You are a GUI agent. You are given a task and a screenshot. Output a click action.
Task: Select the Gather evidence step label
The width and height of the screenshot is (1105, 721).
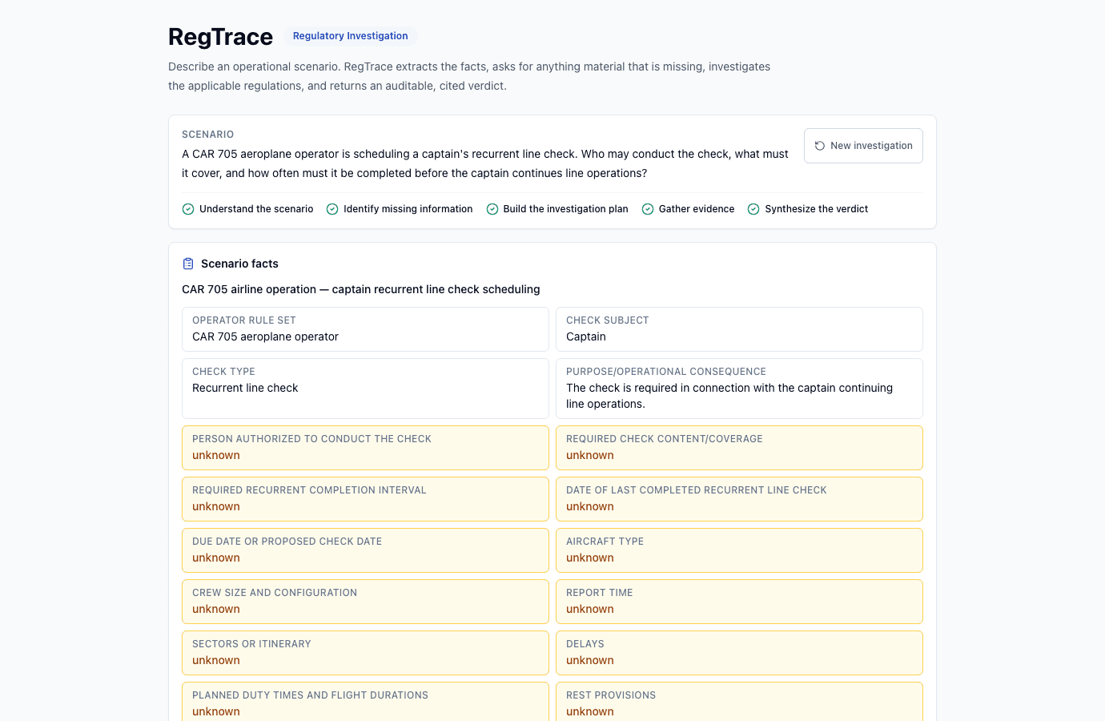coord(697,209)
